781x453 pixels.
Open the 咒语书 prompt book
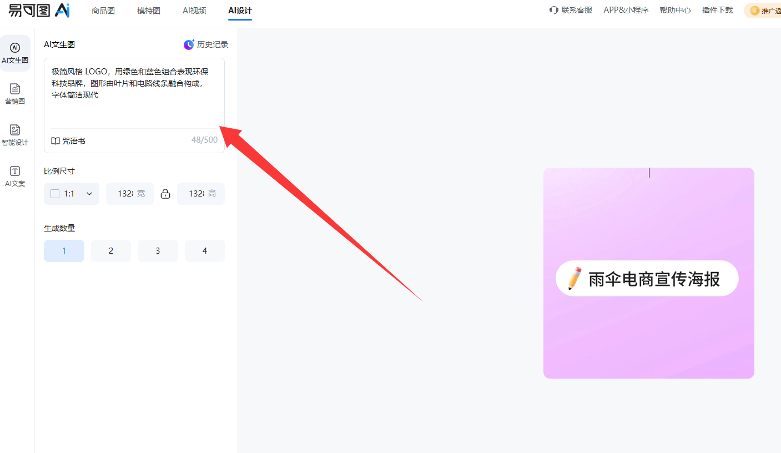[68, 141]
